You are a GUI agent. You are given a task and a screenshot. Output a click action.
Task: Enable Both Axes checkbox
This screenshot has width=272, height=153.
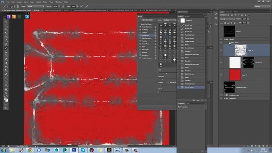[168, 82]
